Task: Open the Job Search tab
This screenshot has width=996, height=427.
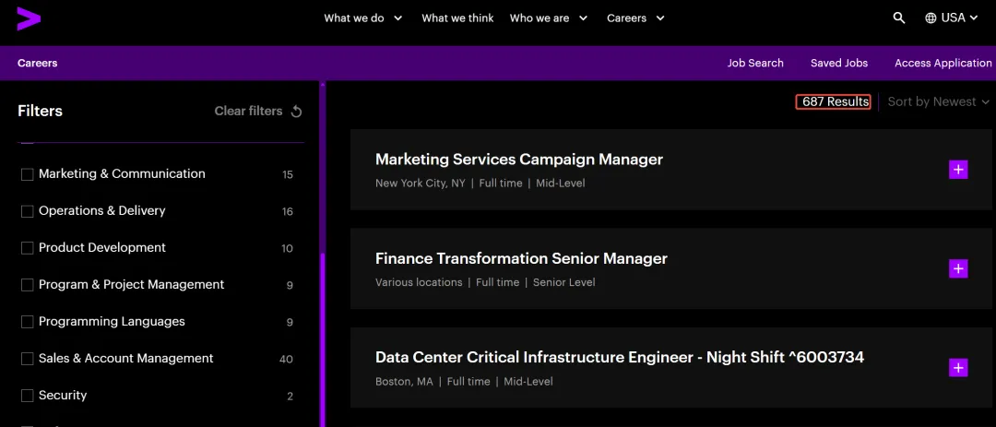Action: coord(755,63)
